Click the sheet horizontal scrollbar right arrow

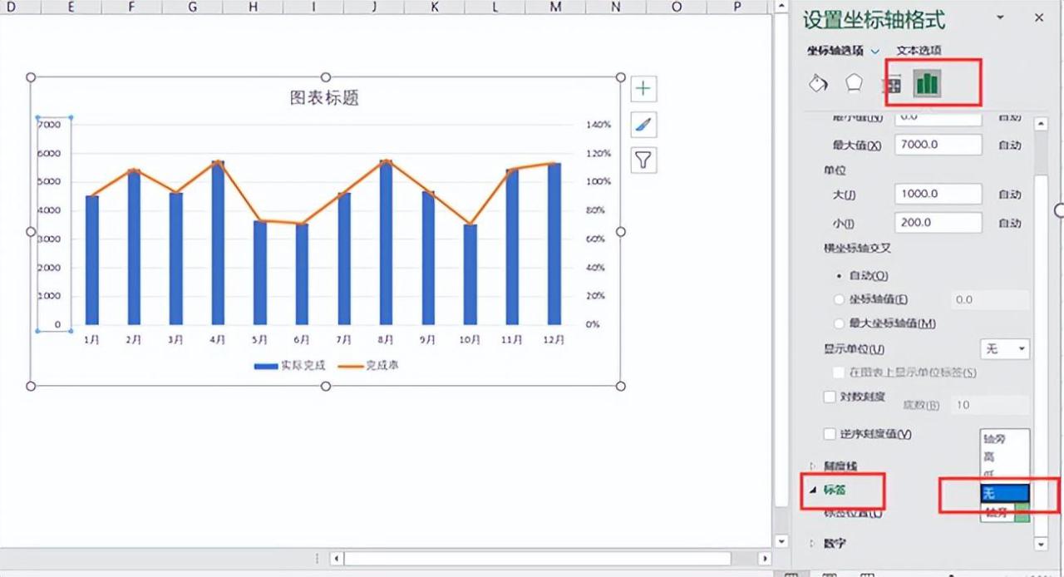point(765,559)
